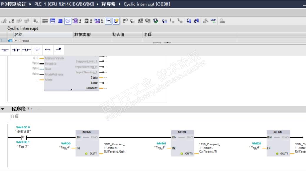Select the %M100.0 positive edge contact
The width and height of the screenshot is (306, 171).
click(x=24, y=137)
